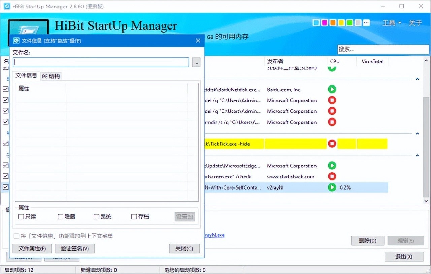Click the 搜索 search box
This screenshot has width=431, height=274.
(x=383, y=49)
